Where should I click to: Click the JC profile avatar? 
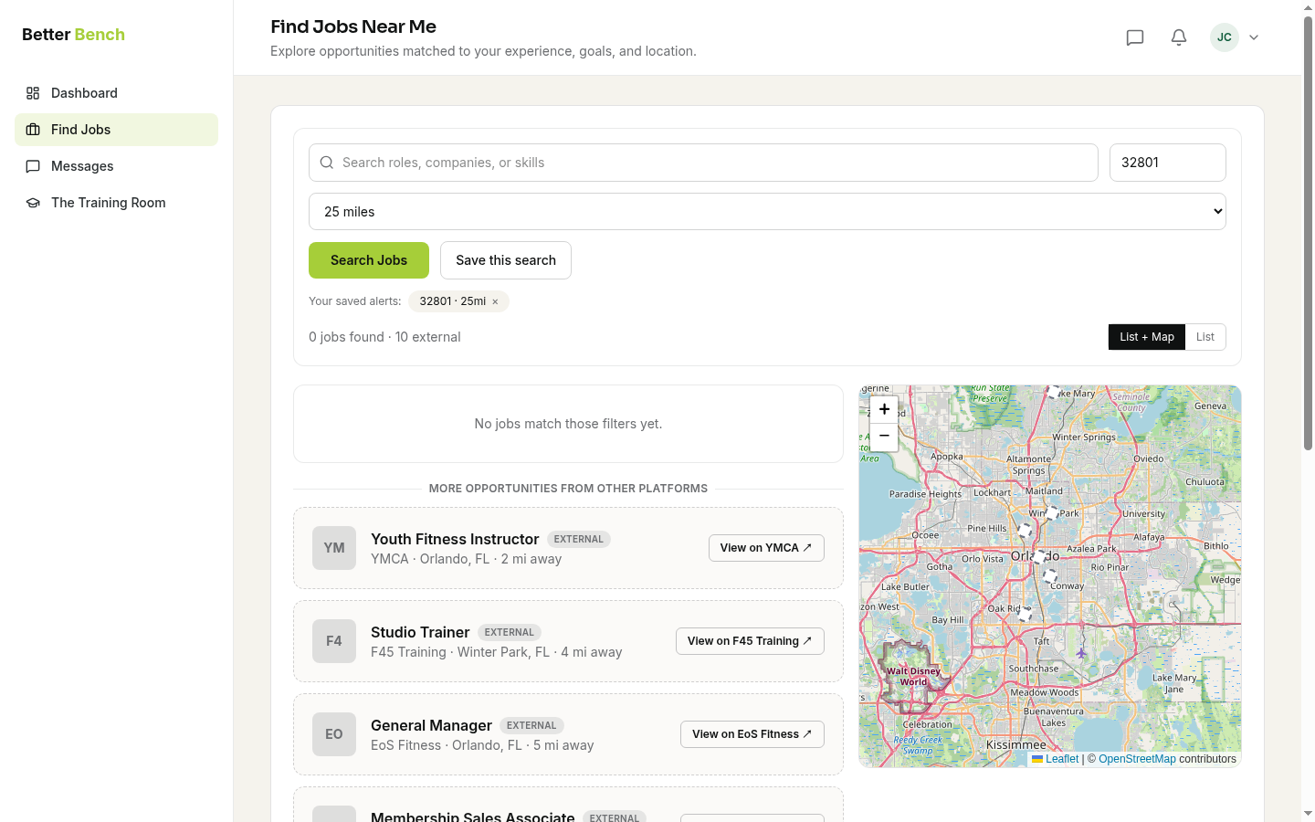[1225, 37]
